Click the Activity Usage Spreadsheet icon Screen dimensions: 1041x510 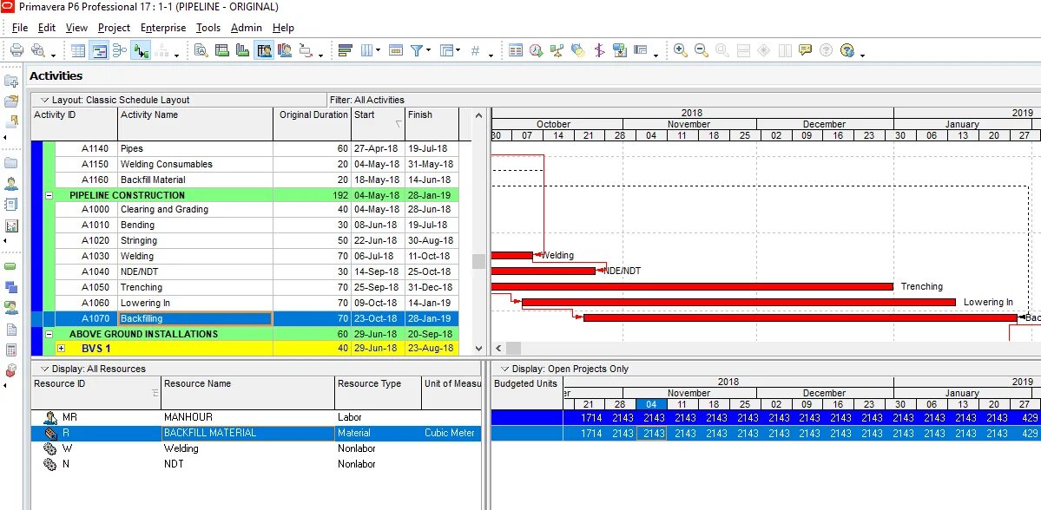[221, 50]
